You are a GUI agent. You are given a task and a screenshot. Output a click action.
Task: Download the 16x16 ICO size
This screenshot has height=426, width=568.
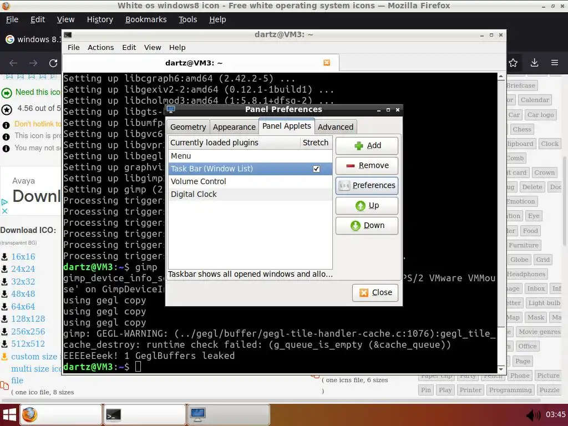(x=23, y=256)
